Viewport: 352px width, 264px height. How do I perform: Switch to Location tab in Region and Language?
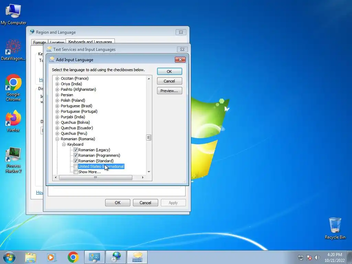(57, 42)
